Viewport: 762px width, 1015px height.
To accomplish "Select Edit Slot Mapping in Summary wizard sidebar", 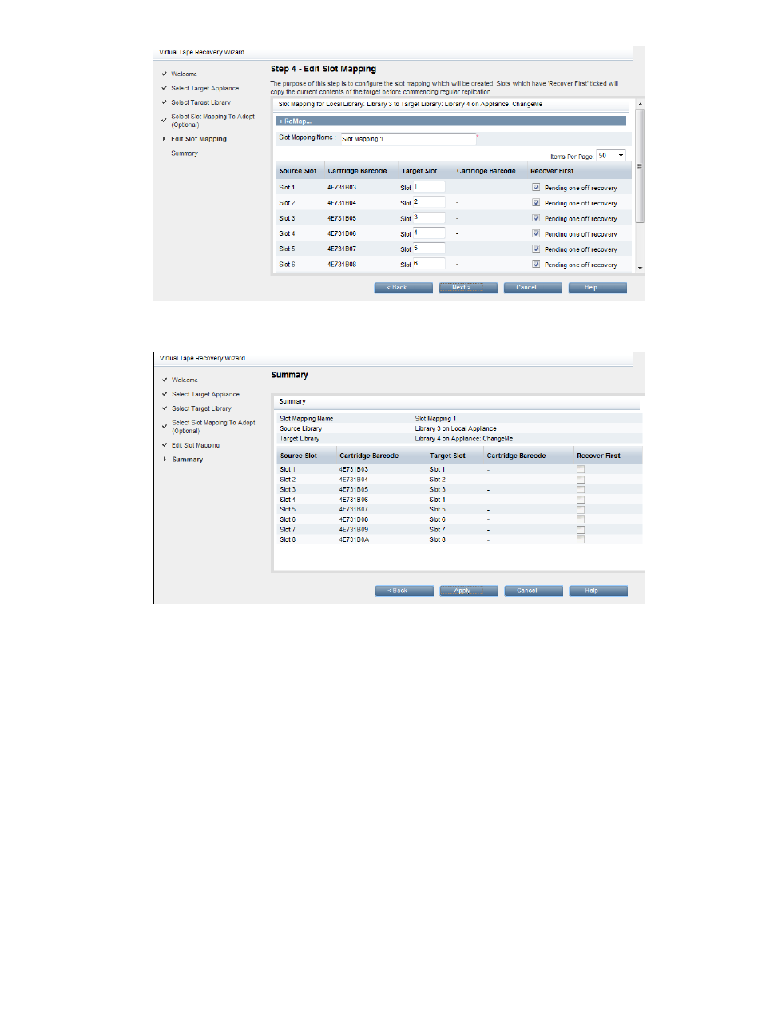I will 196,445.
